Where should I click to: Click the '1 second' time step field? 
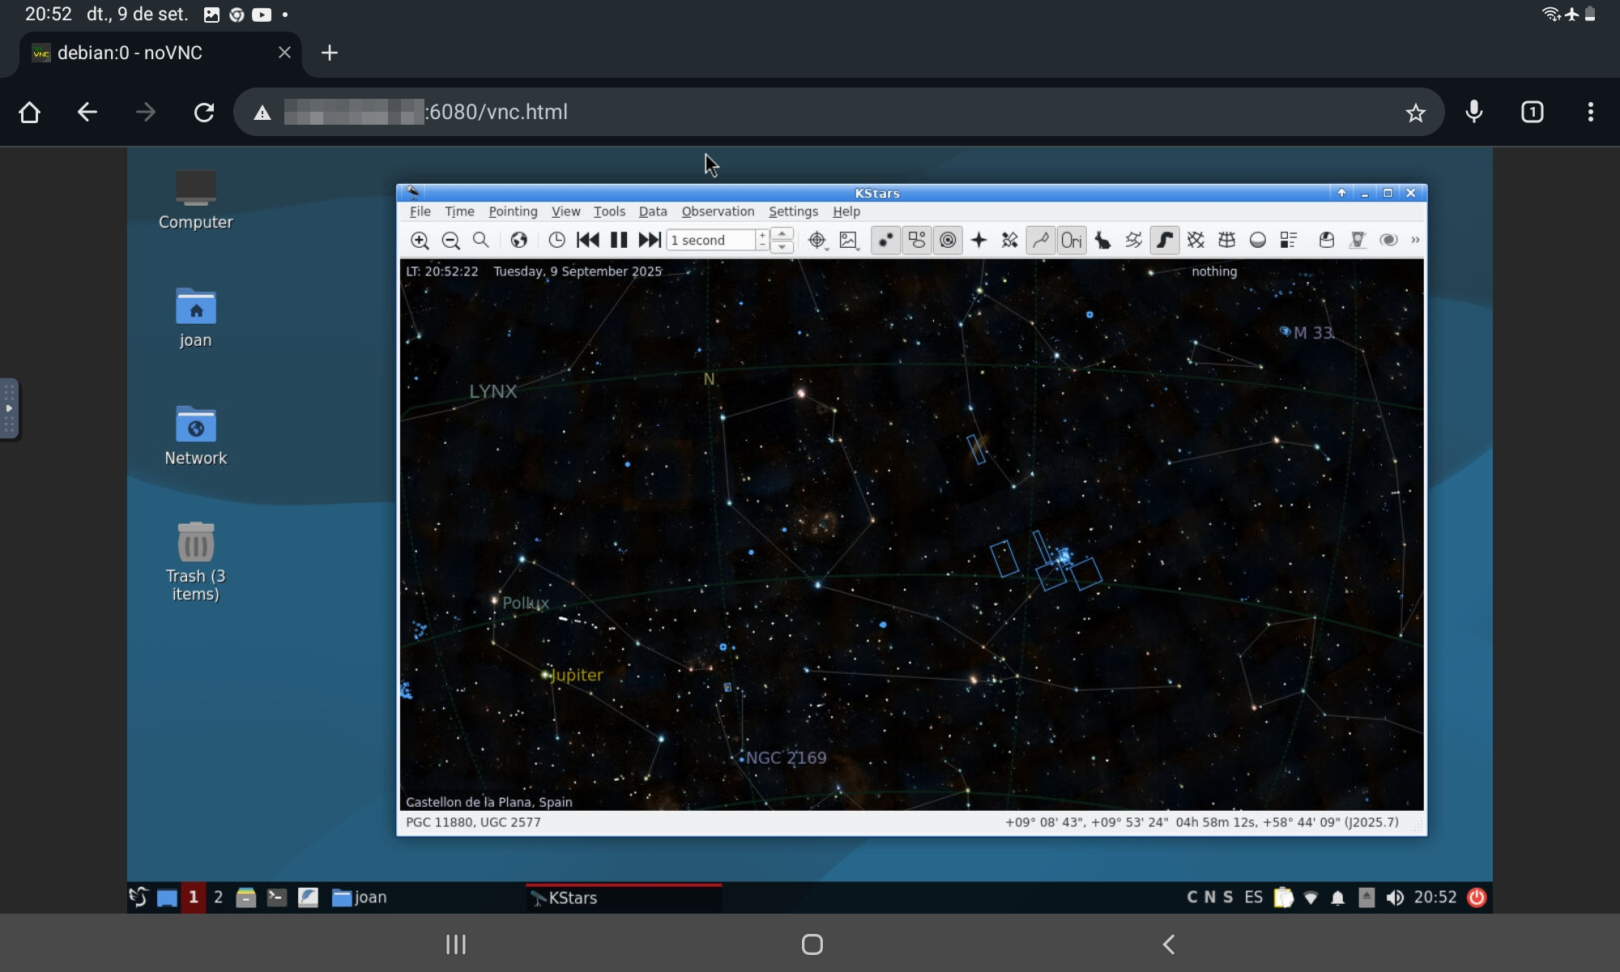point(710,240)
